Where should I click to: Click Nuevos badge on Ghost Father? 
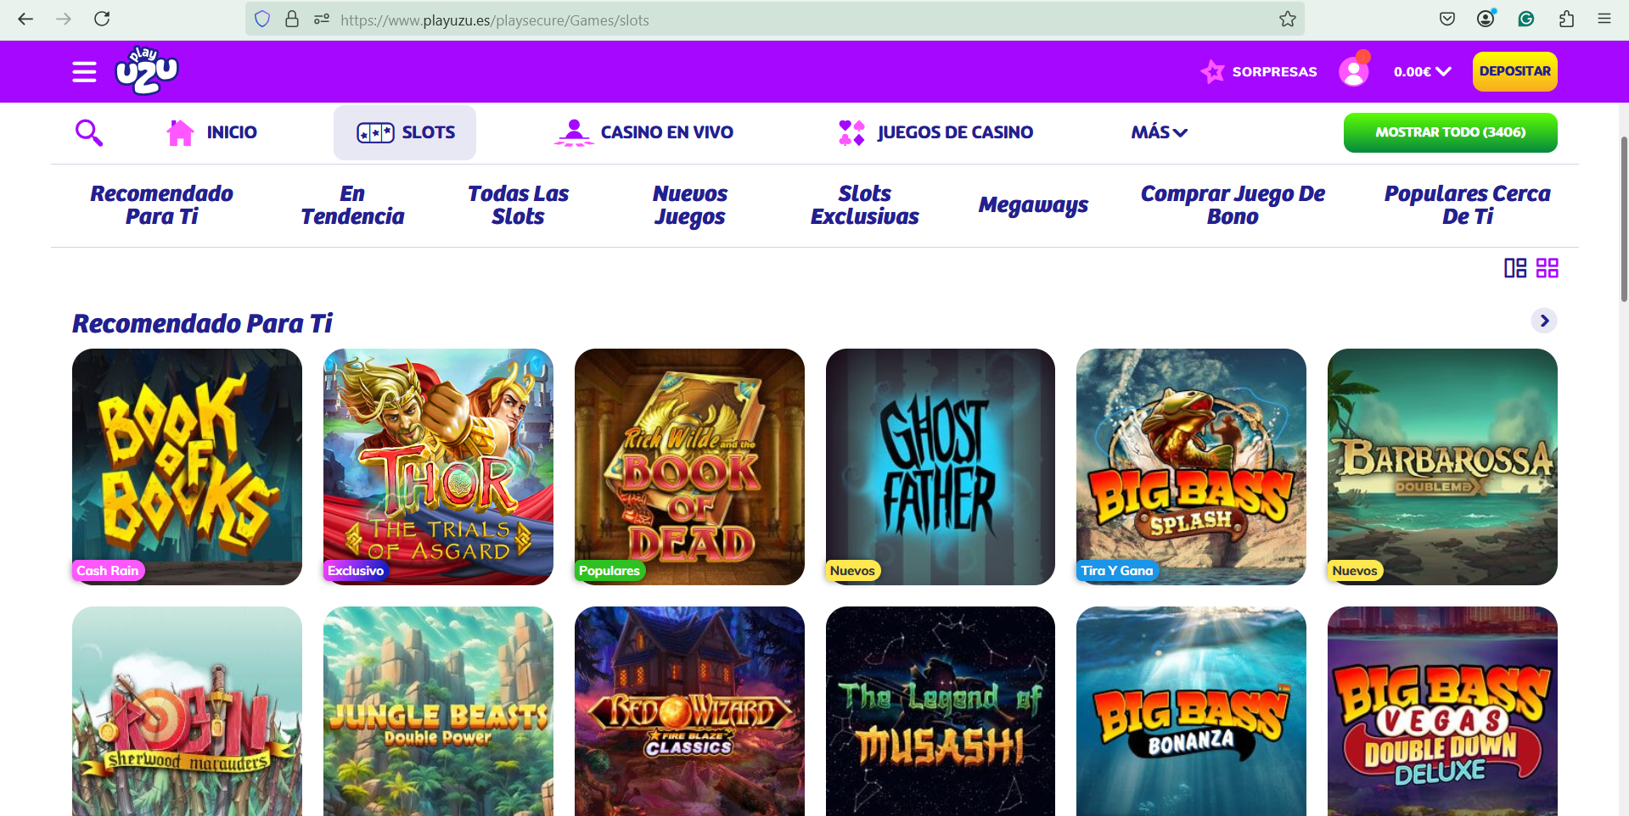pos(852,571)
